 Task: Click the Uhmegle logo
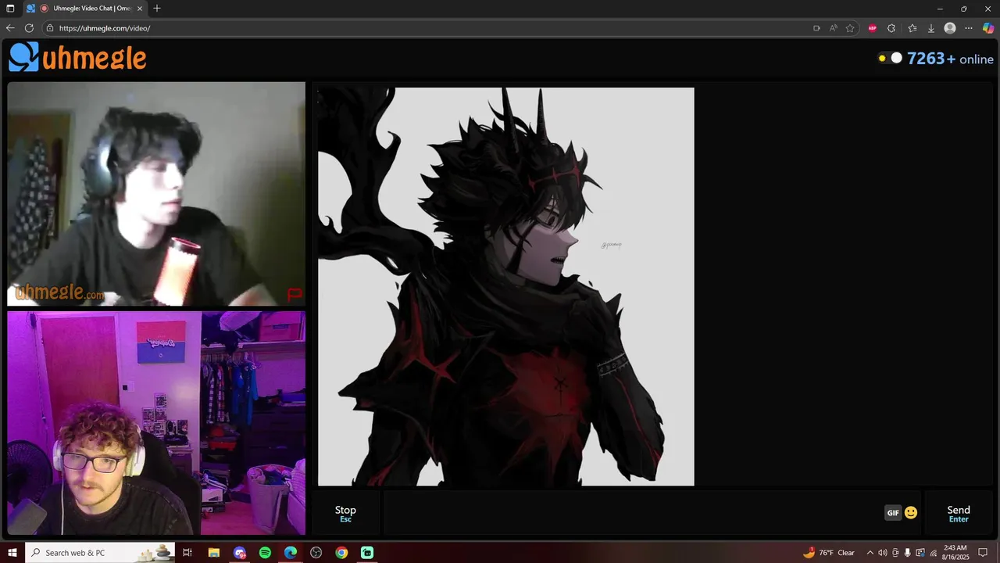coord(77,57)
